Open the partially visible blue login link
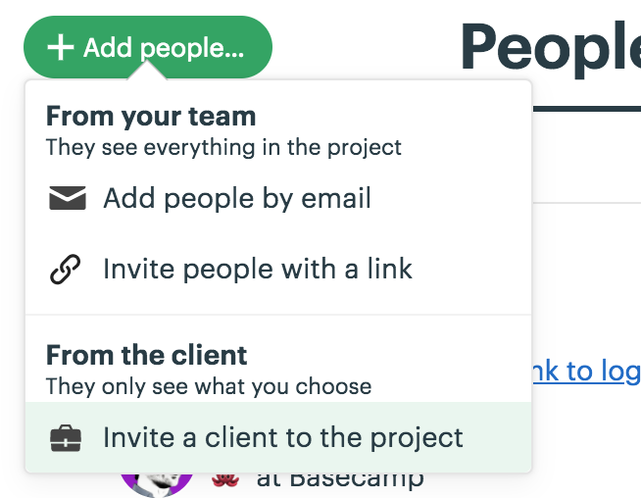Screen dimensions: 641x498 click(586, 372)
